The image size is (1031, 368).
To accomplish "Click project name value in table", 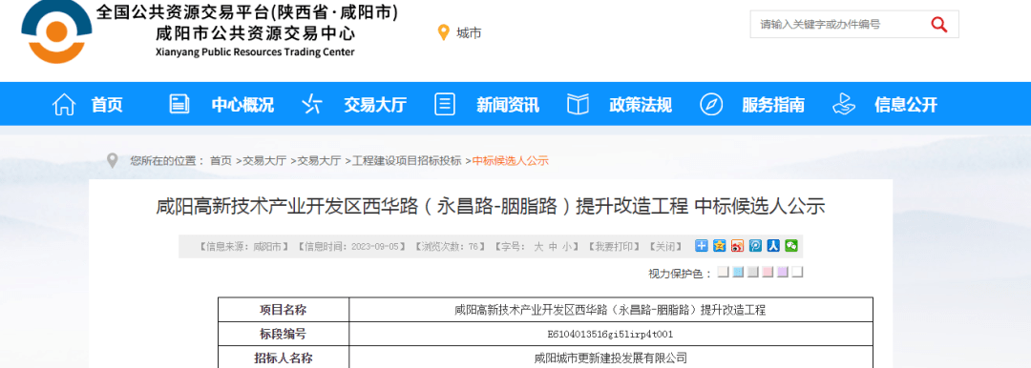I will (x=610, y=310).
